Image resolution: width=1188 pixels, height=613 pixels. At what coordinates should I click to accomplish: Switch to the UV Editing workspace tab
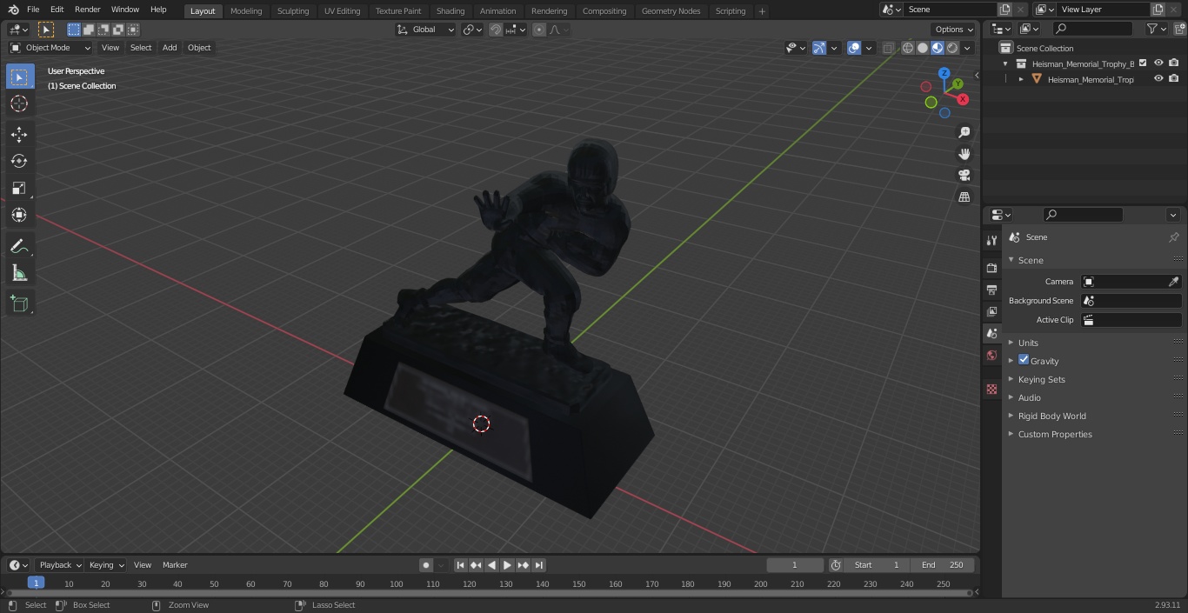tap(342, 10)
